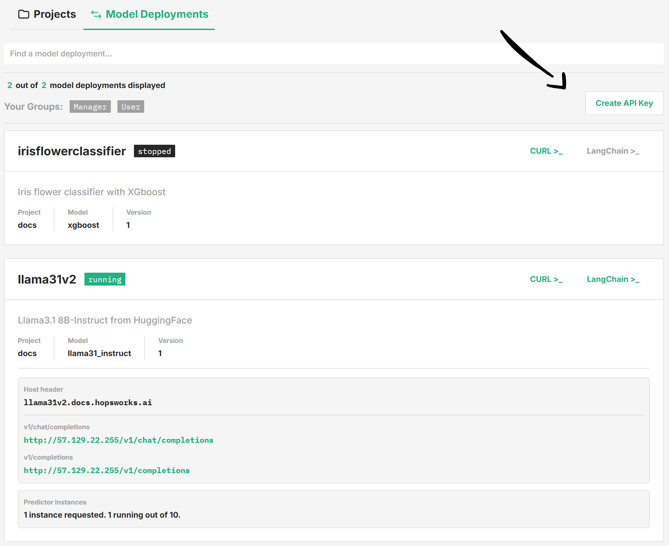Click the folder icon beside Projects
669x546 pixels.
(23, 14)
